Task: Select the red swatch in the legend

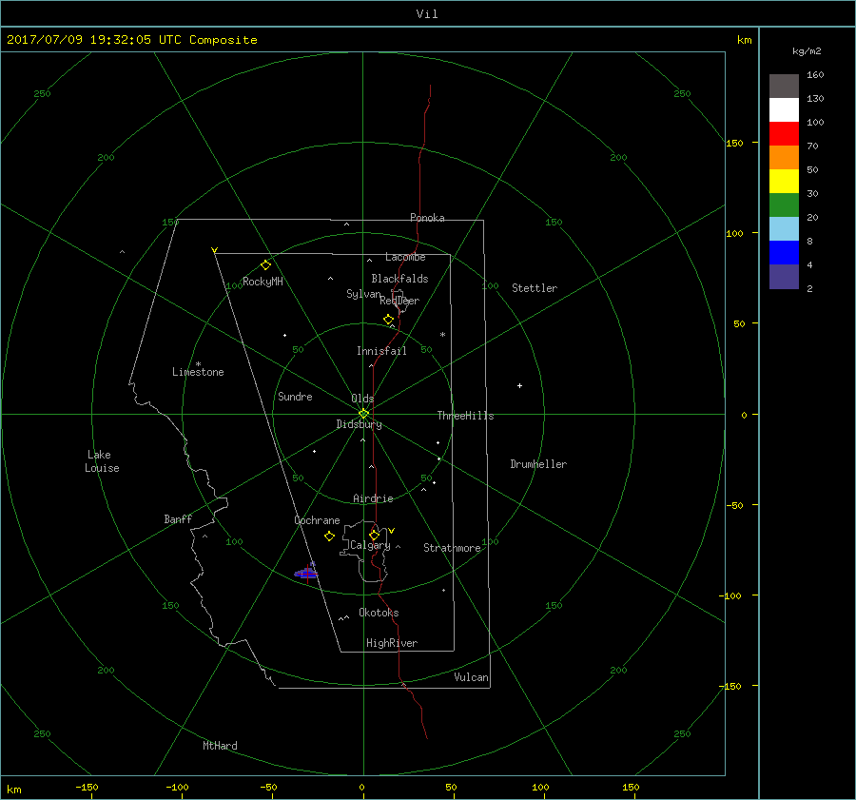Action: tap(784, 134)
